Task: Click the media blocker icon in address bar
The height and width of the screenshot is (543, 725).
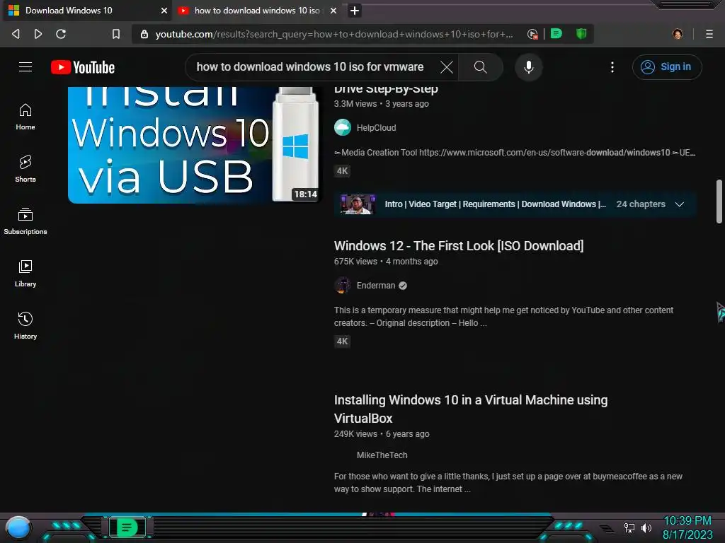Action: click(x=532, y=34)
